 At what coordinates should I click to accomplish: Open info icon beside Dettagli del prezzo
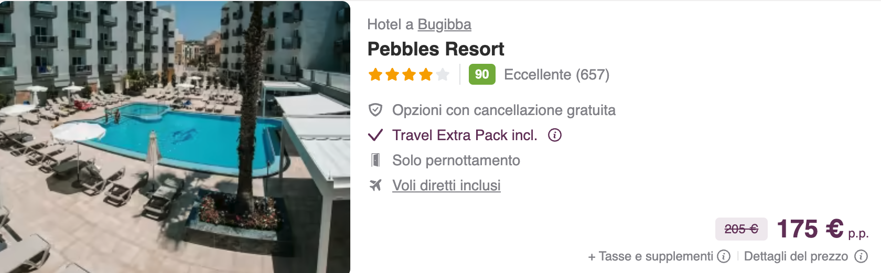pos(861,256)
